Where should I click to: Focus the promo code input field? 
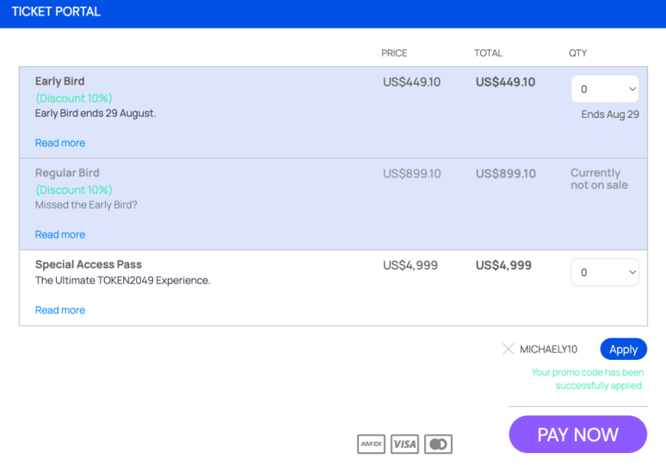pos(548,349)
